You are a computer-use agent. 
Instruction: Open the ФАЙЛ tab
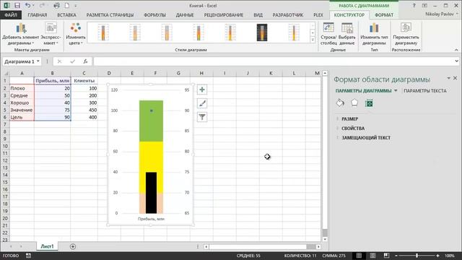11,14
